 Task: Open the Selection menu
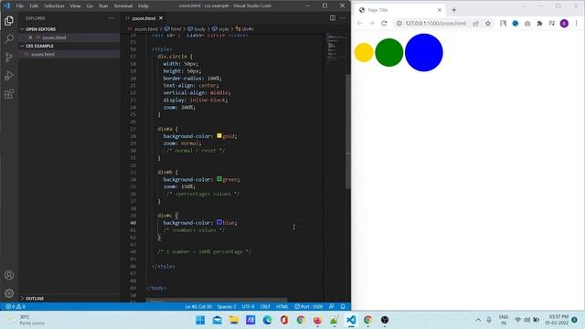[54, 5]
